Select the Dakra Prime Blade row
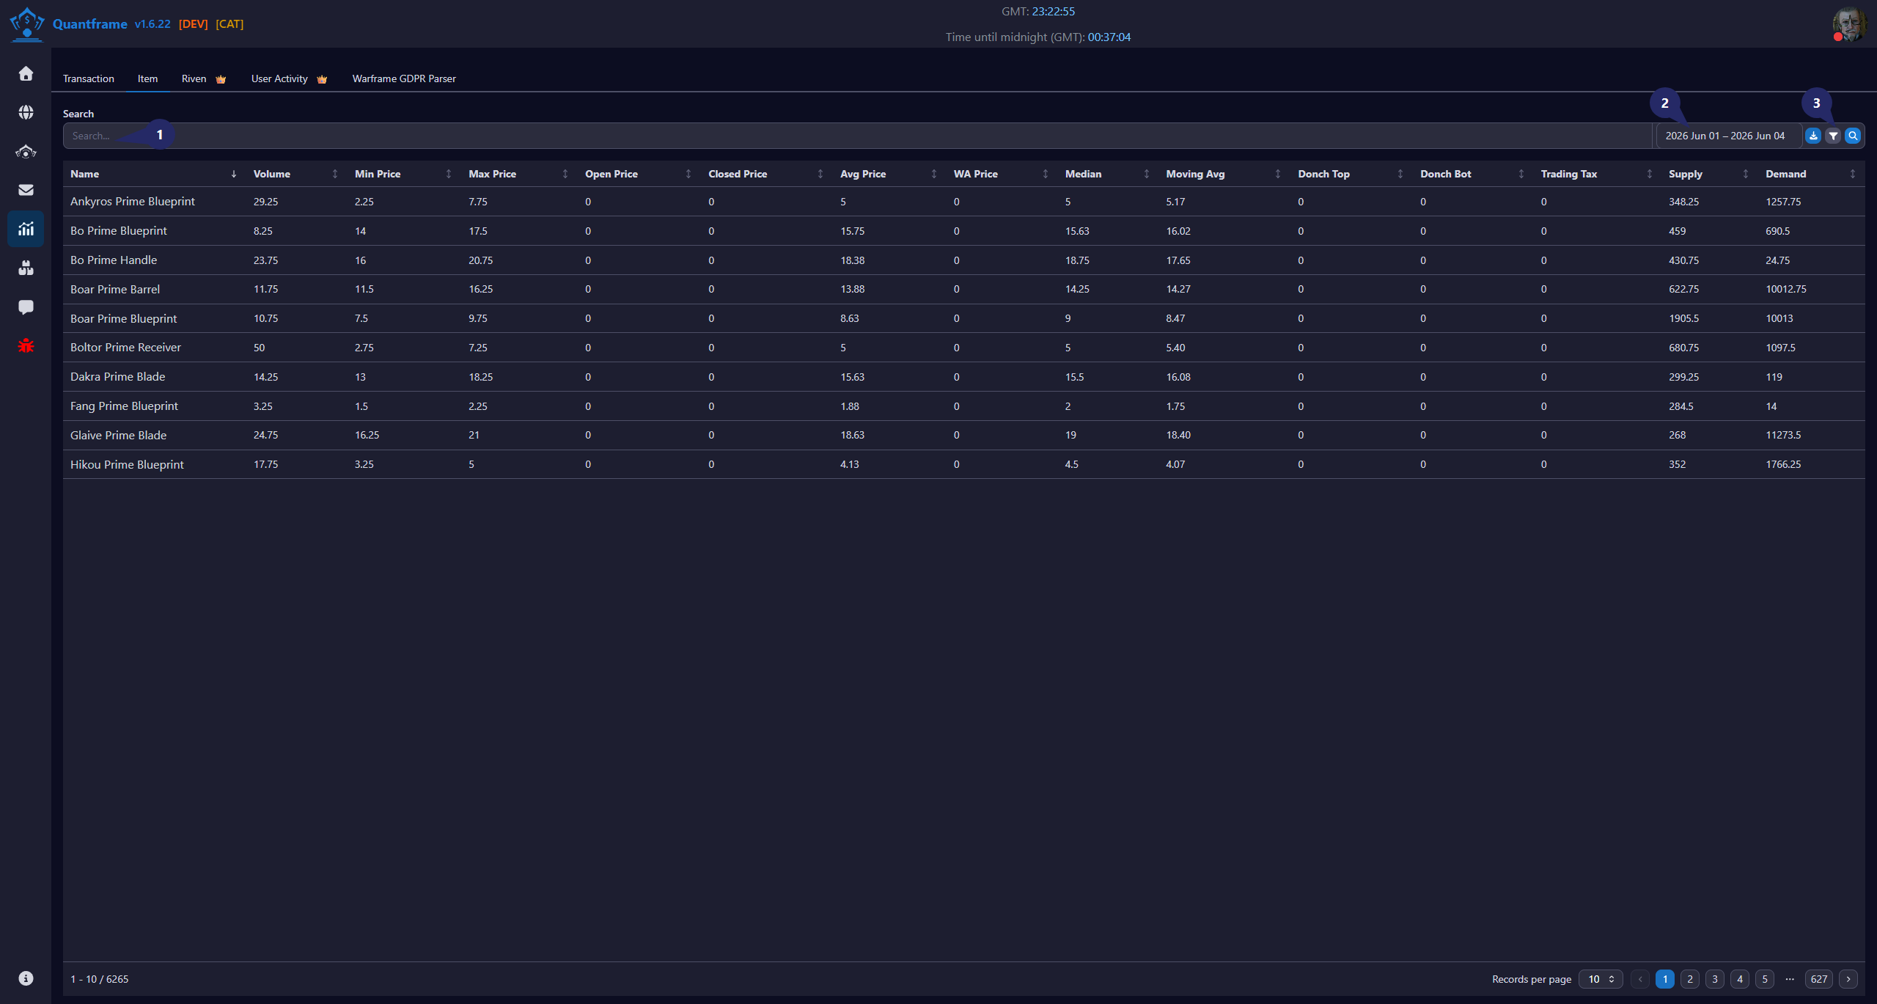The image size is (1877, 1004). pyautogui.click(x=963, y=377)
